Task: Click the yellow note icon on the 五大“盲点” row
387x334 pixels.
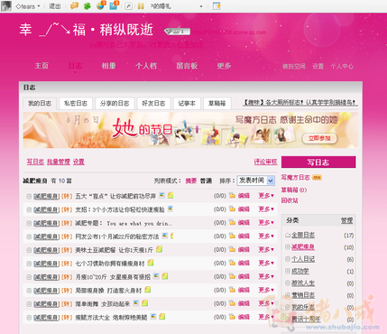Action: coord(170,195)
